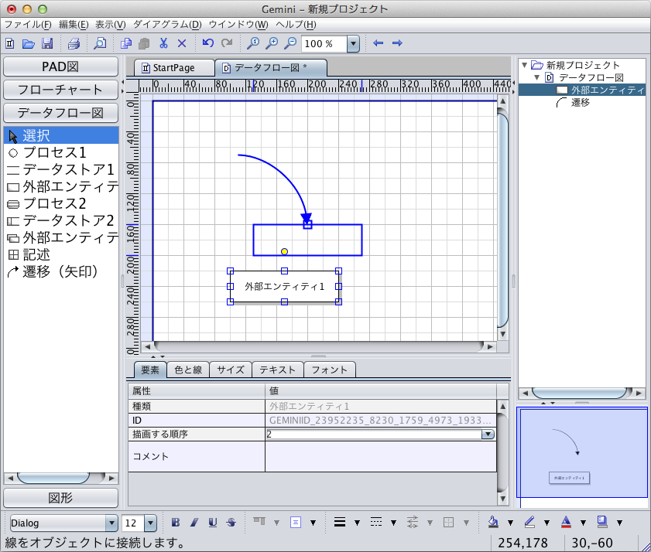This screenshot has height=552, width=651.
Task: Delete selection with X icon
Action: pos(182,43)
